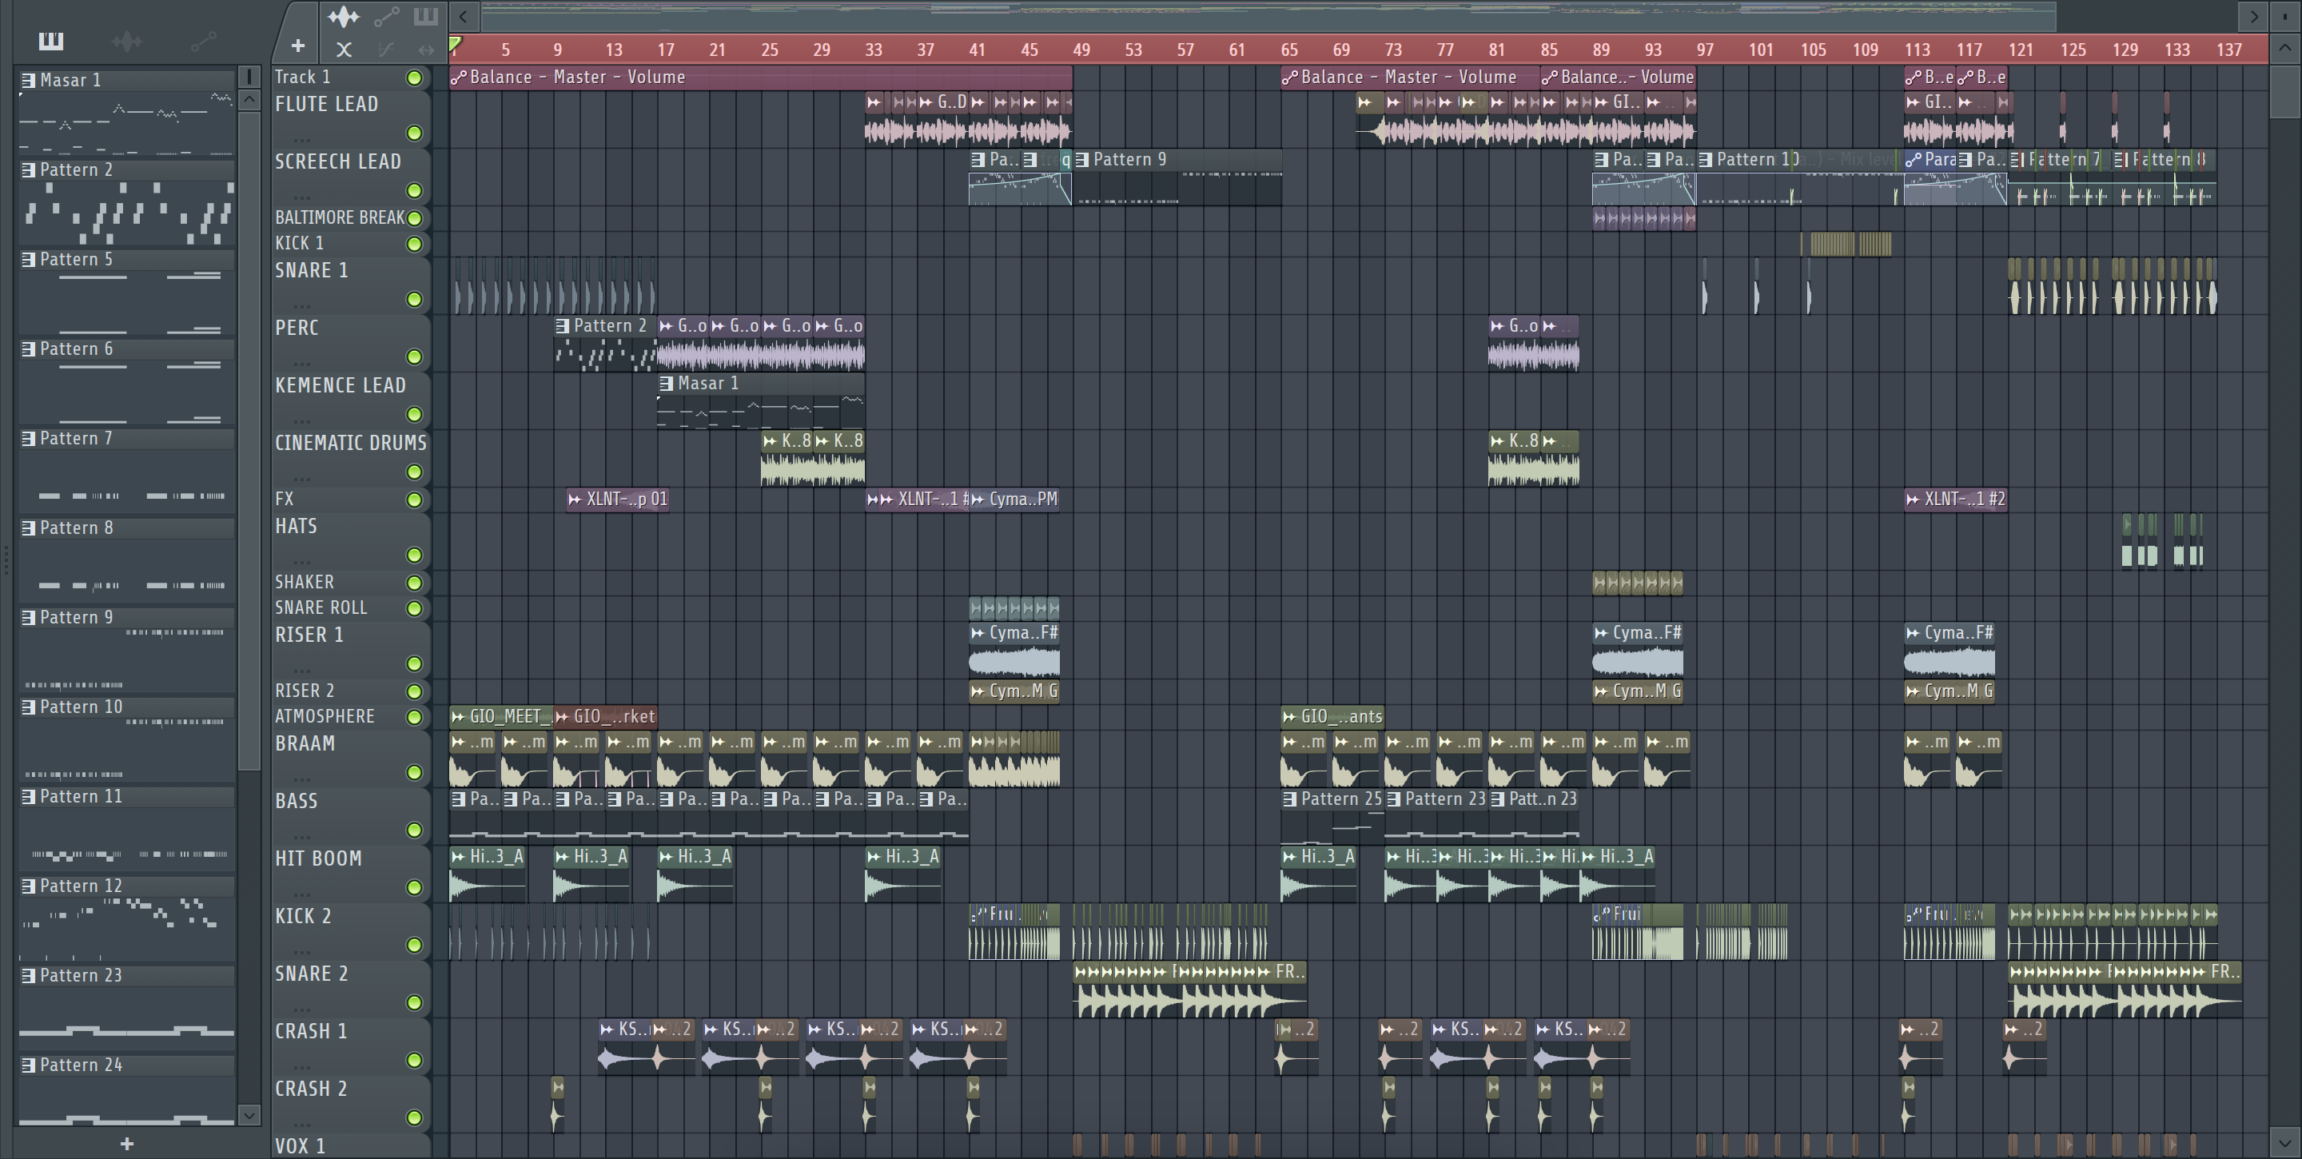The height and width of the screenshot is (1159, 2302).
Task: Click the piano icon of Pattern 5
Action: point(29,259)
